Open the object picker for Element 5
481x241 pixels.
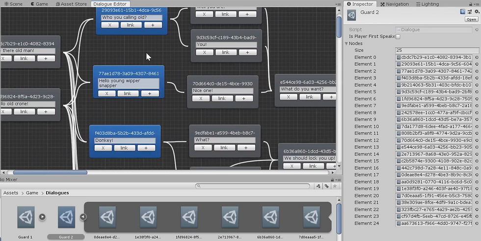[477, 92]
